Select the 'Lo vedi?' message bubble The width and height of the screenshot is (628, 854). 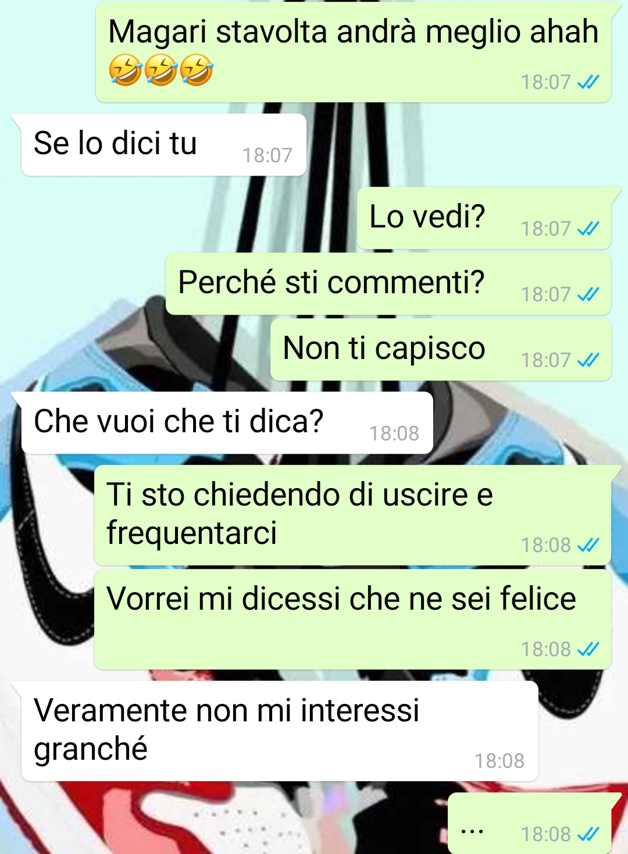[x=484, y=218]
